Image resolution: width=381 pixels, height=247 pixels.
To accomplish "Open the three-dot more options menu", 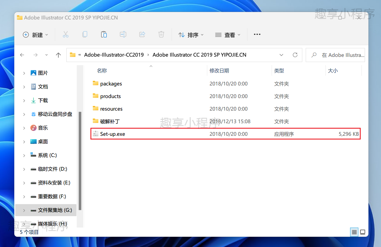I will coord(257,35).
